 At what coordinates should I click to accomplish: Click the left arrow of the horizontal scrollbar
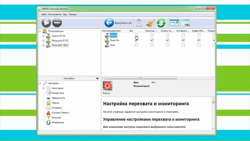tap(103, 78)
